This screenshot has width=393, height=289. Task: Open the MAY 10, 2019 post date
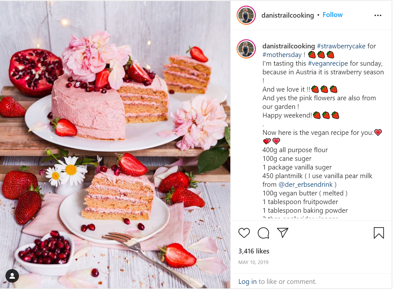(x=253, y=262)
